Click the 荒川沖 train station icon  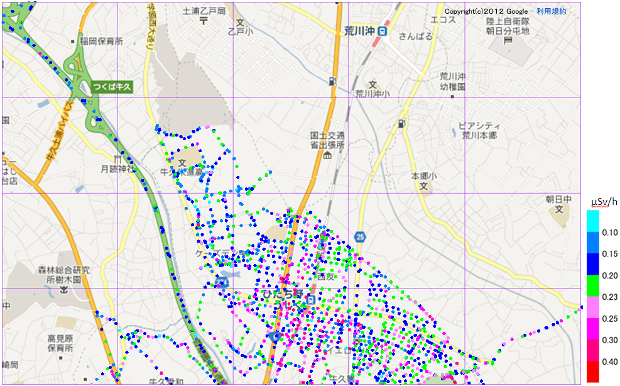tap(382, 31)
